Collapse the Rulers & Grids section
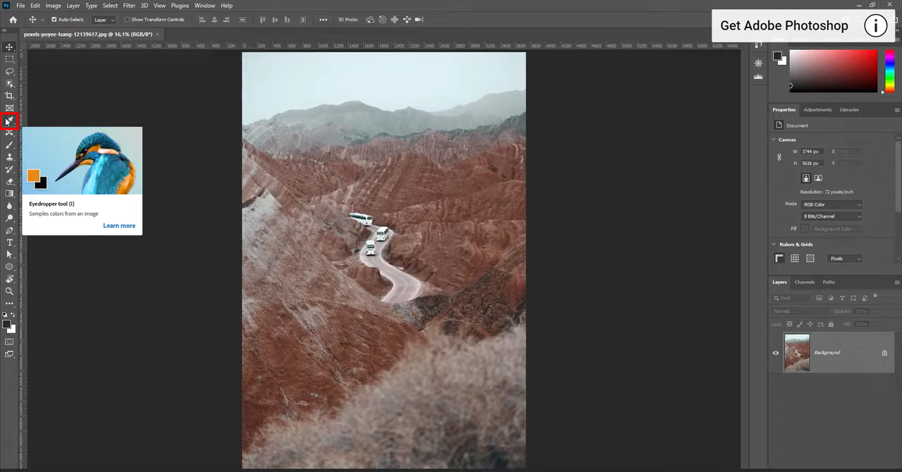The height and width of the screenshot is (472, 902). [774, 244]
